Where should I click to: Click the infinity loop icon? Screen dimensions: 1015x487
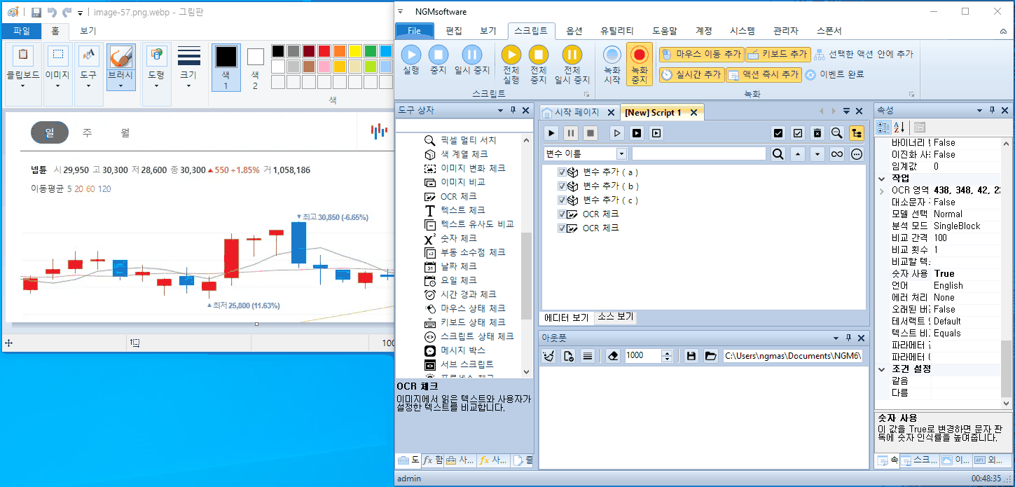(x=836, y=154)
